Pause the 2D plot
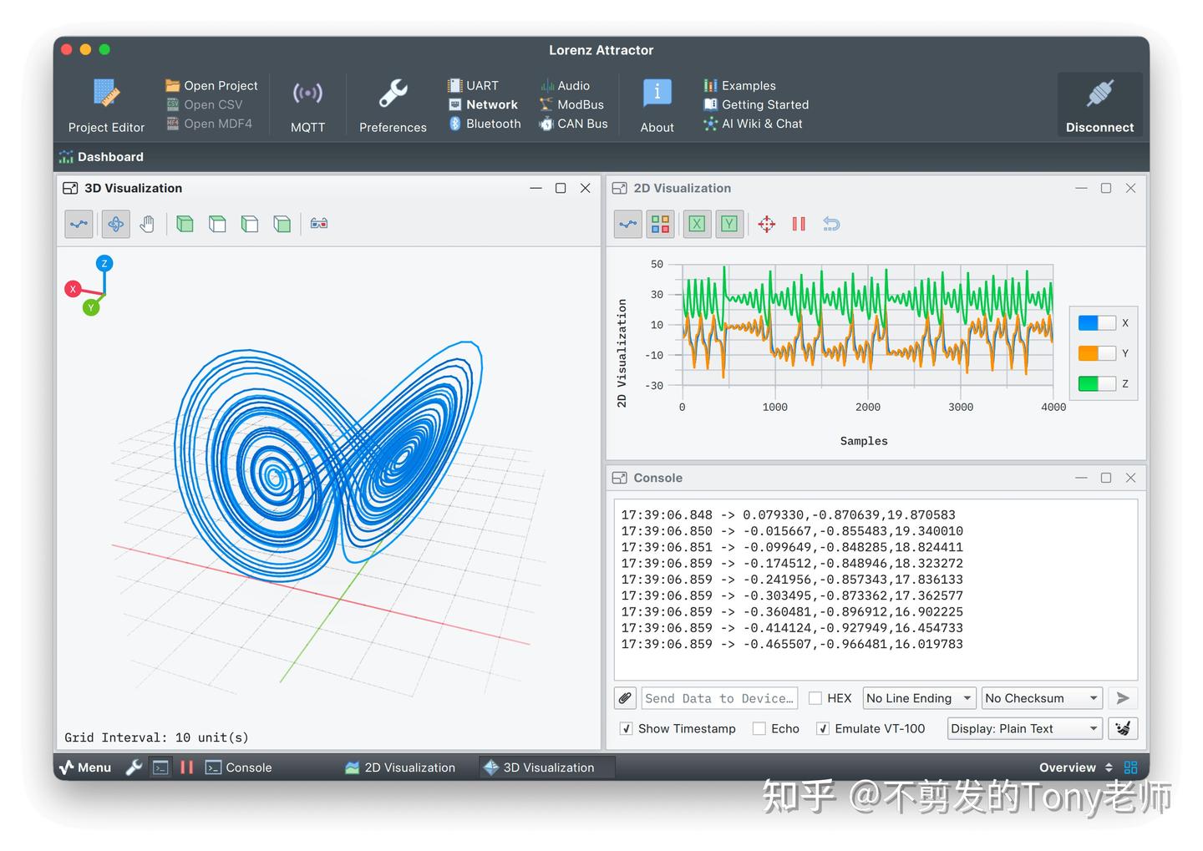The height and width of the screenshot is (851, 1203). (799, 224)
